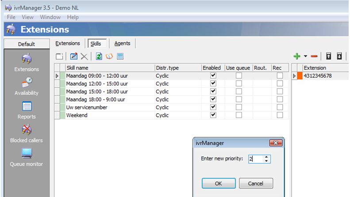This screenshot has width=350, height=197.
Task: Toggle Use queue for Maandag 09:00 - 12:00 uur
Action: pyautogui.click(x=239, y=76)
